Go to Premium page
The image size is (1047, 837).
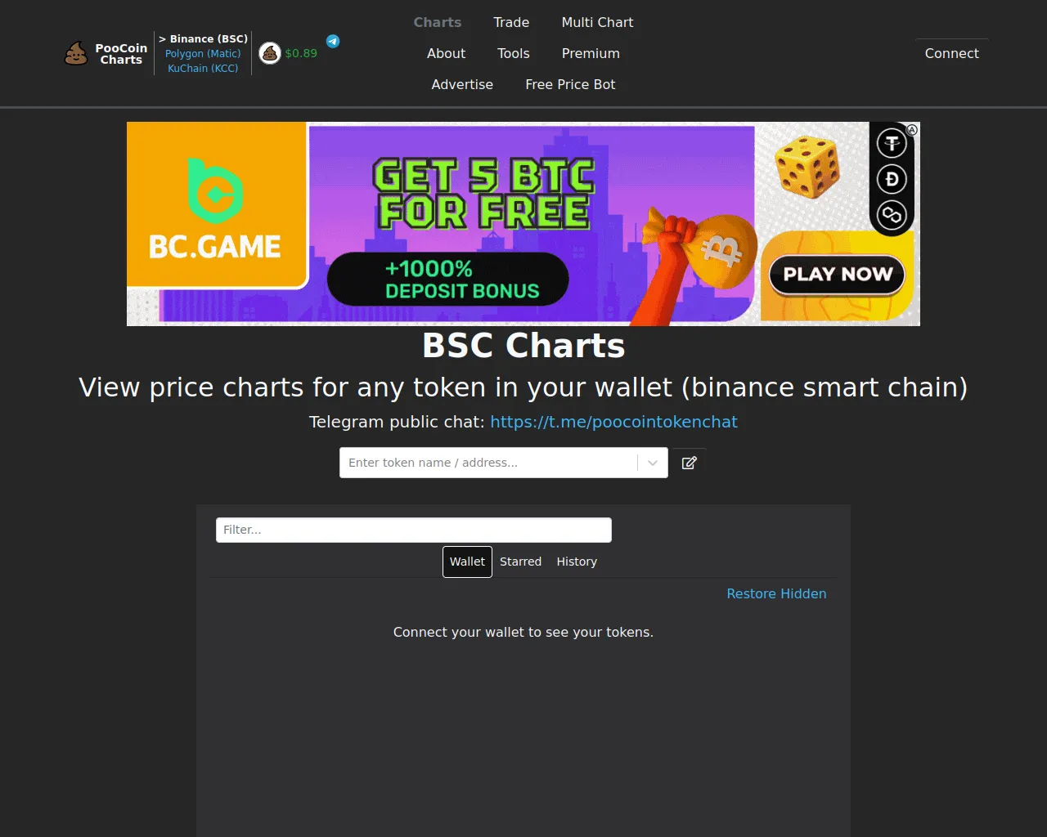click(x=591, y=53)
